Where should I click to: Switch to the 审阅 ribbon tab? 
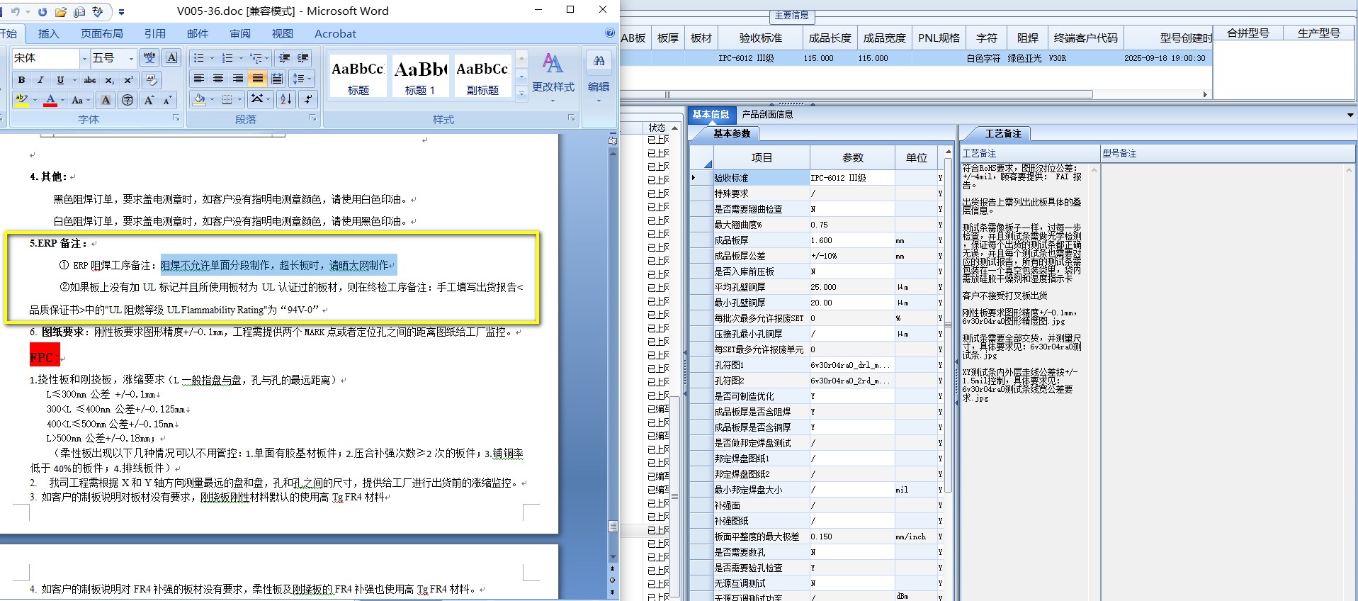coord(240,33)
